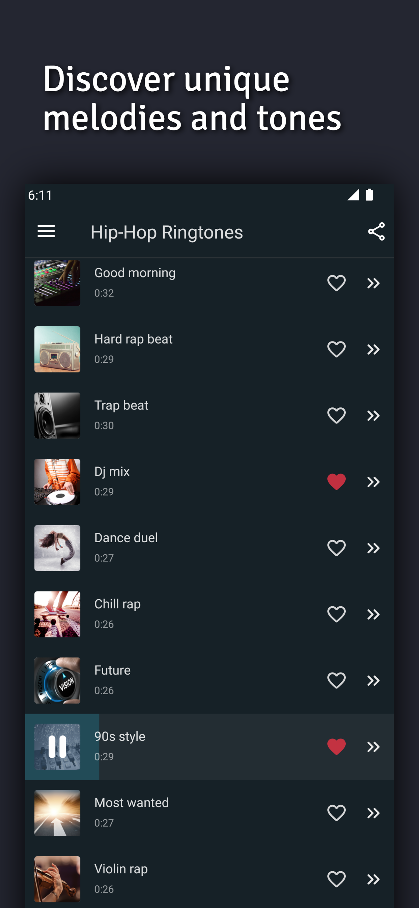Play the Hard rap beat boombox thumbnail

click(57, 349)
